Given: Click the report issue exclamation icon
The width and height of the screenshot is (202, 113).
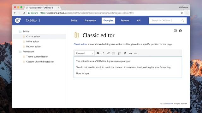Looking at the screenshot, I should (x=180, y=31).
